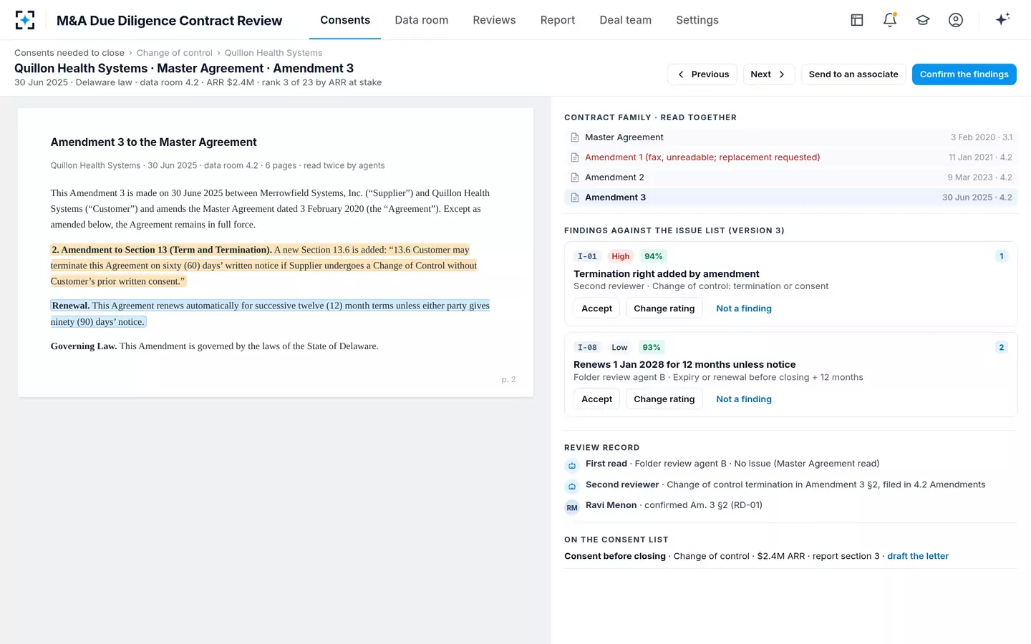Click Send to an associate

point(853,74)
